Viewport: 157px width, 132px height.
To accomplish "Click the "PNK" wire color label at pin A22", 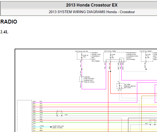I will (41, 106).
